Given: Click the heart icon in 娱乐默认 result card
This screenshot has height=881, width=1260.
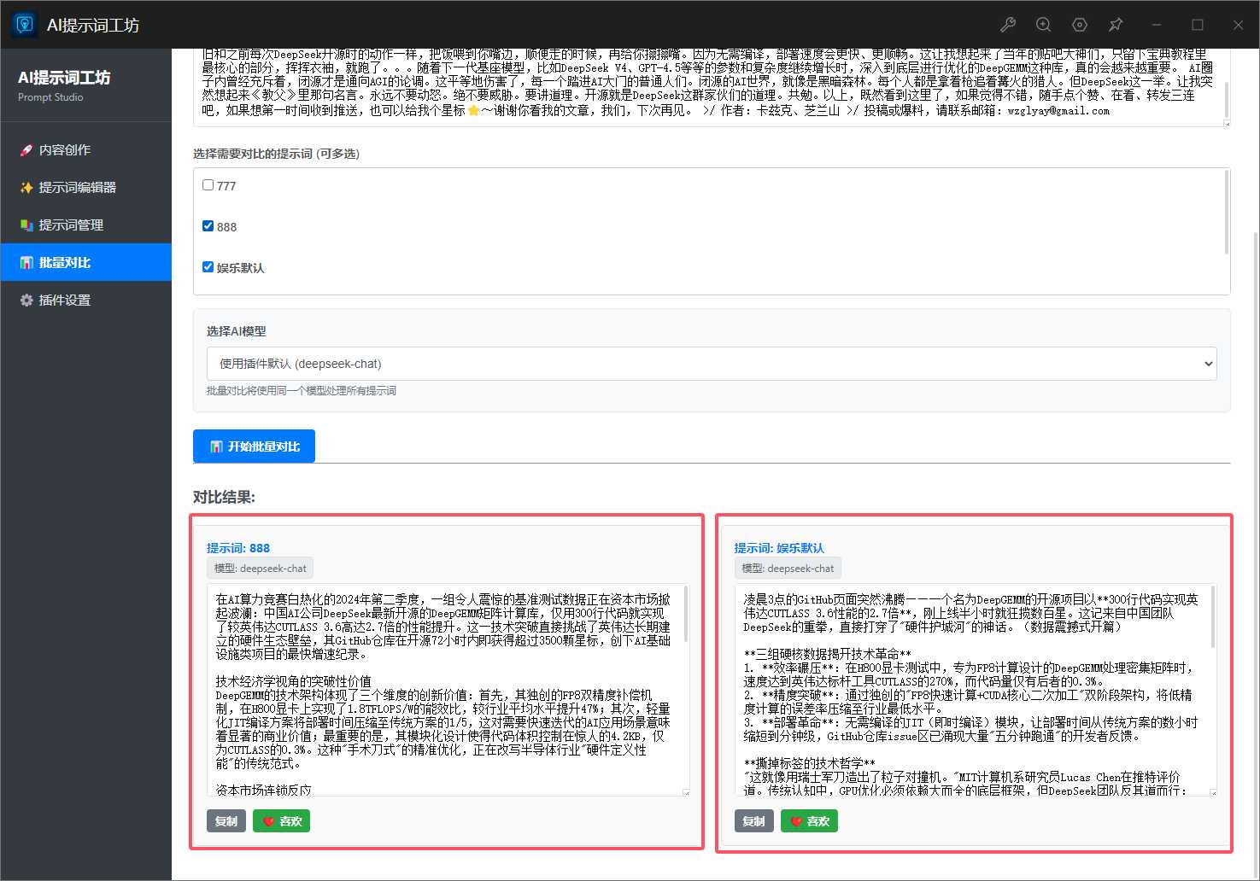Looking at the screenshot, I should [x=796, y=821].
